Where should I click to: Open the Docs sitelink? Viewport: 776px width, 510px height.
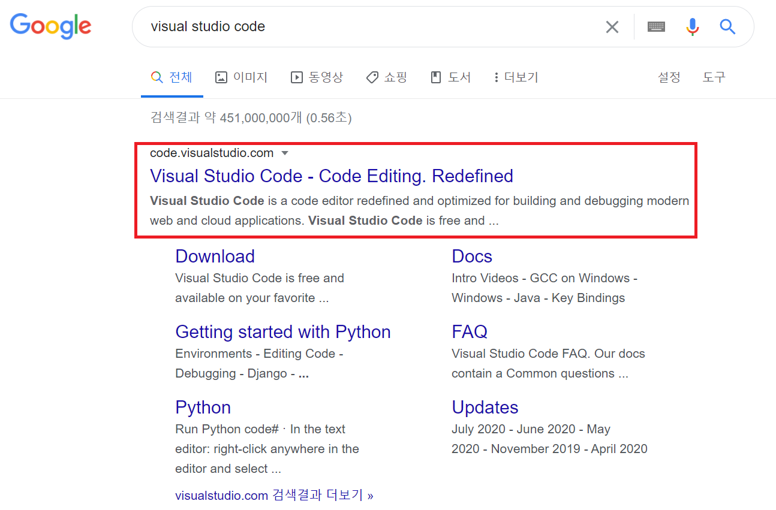(x=472, y=256)
